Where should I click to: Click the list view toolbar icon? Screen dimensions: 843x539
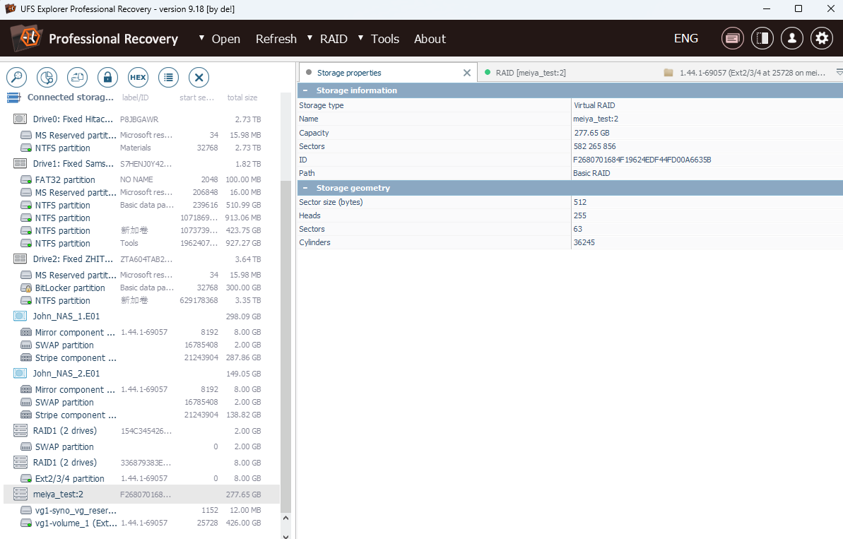point(168,77)
